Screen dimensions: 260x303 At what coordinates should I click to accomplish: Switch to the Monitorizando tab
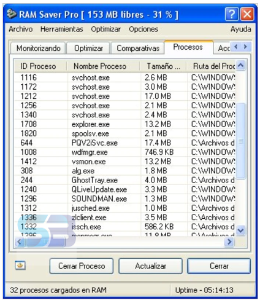(38, 49)
